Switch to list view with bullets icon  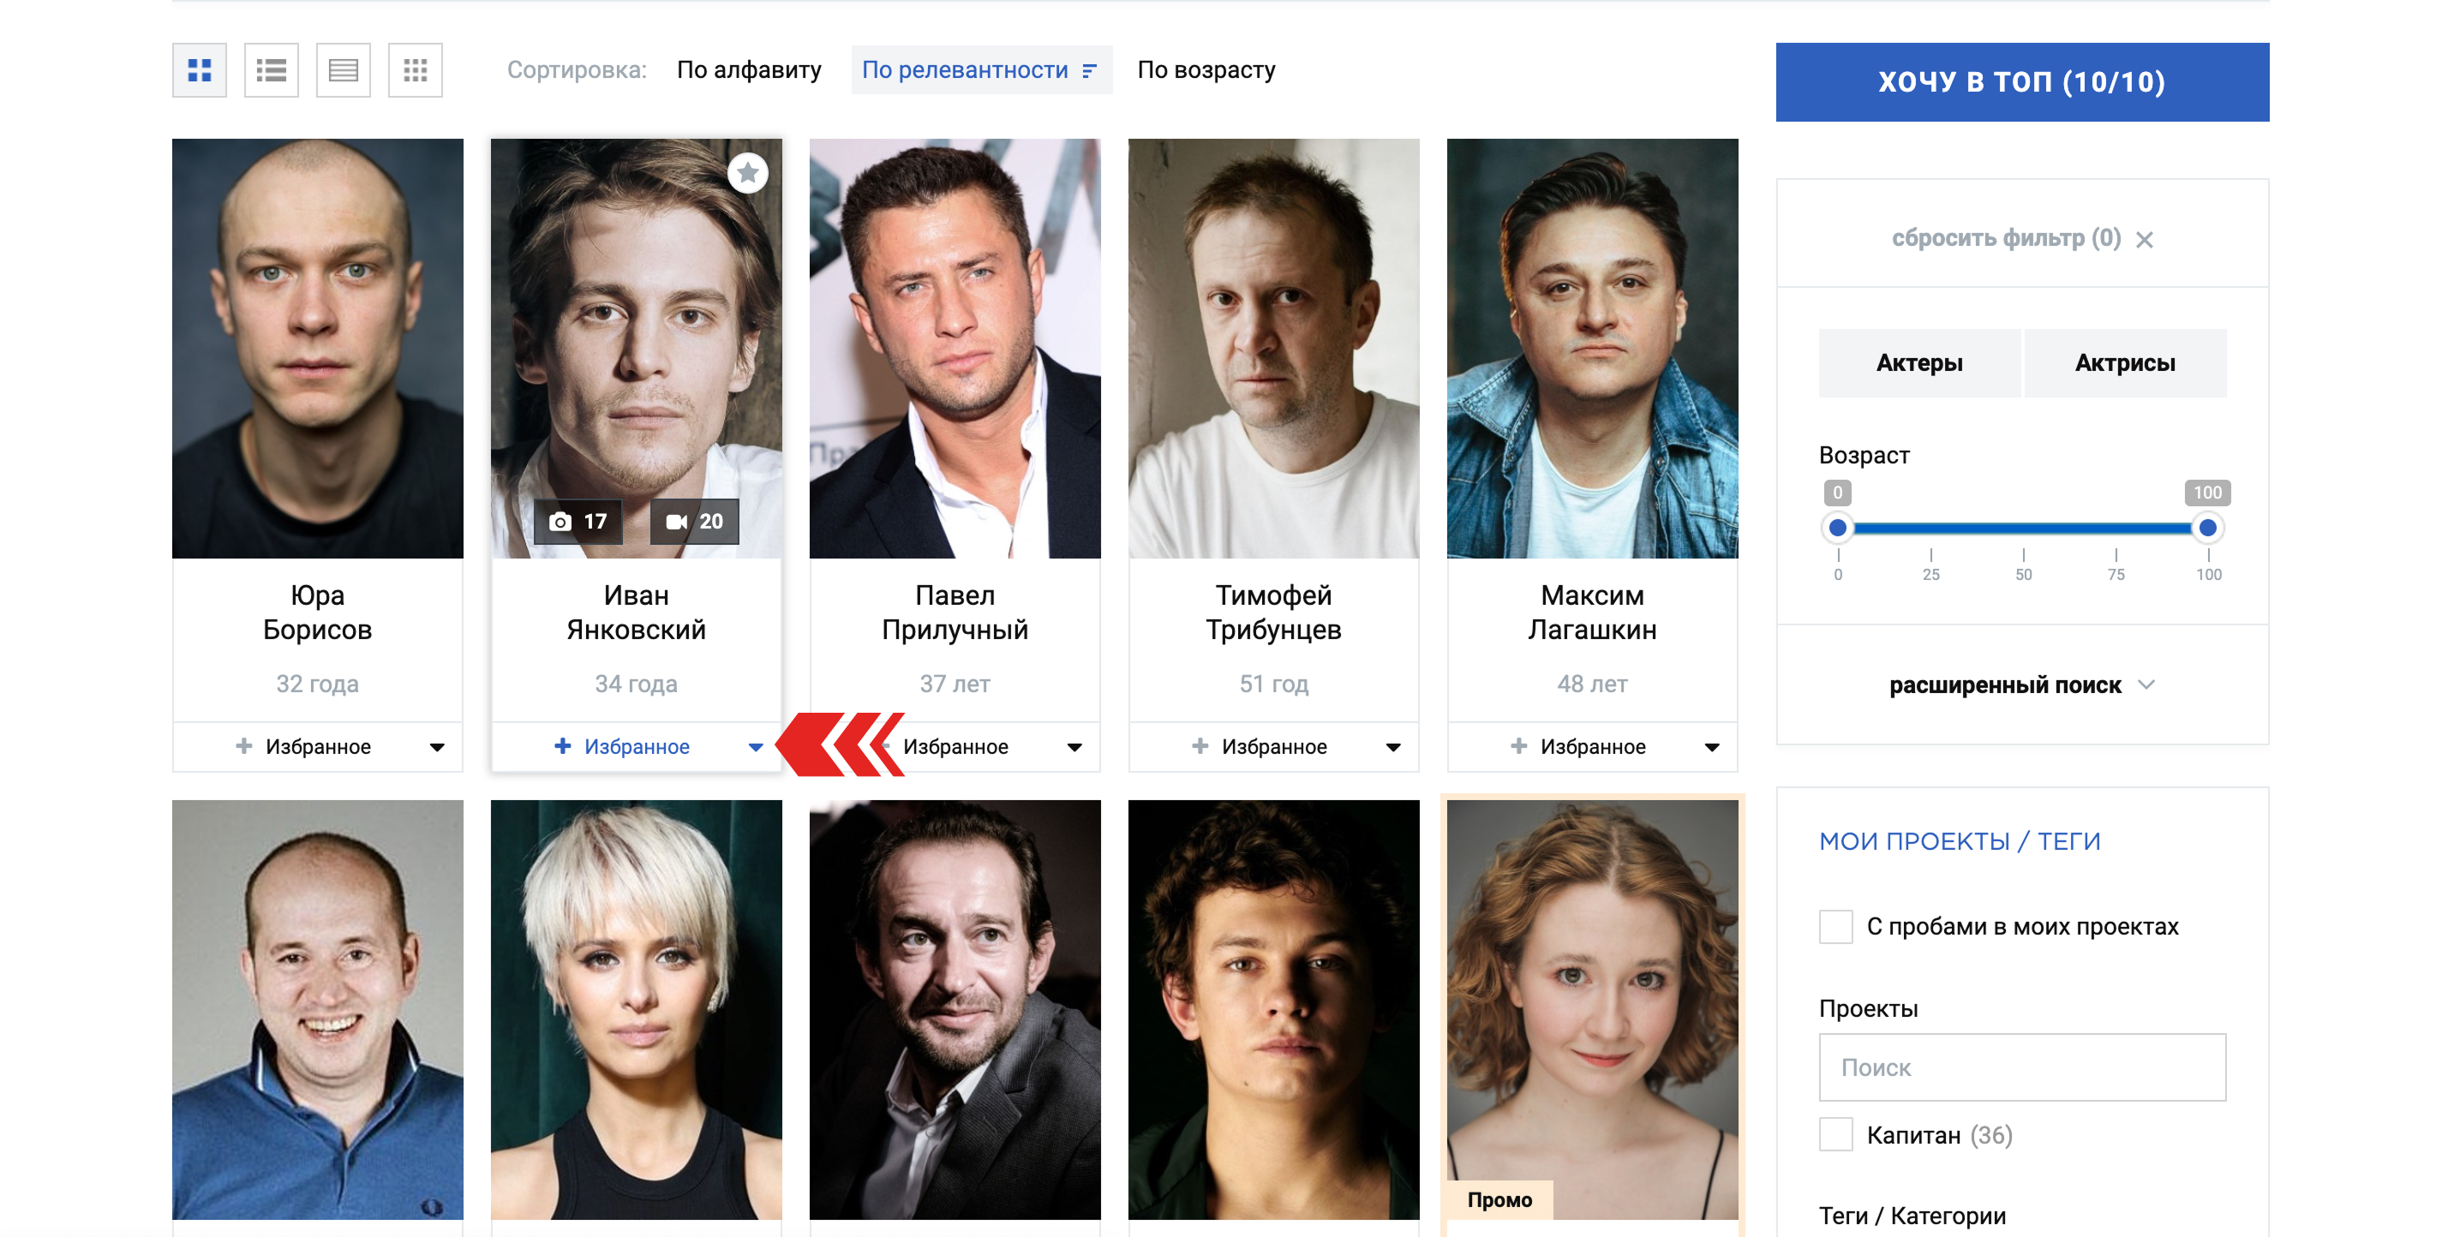pos(271,70)
